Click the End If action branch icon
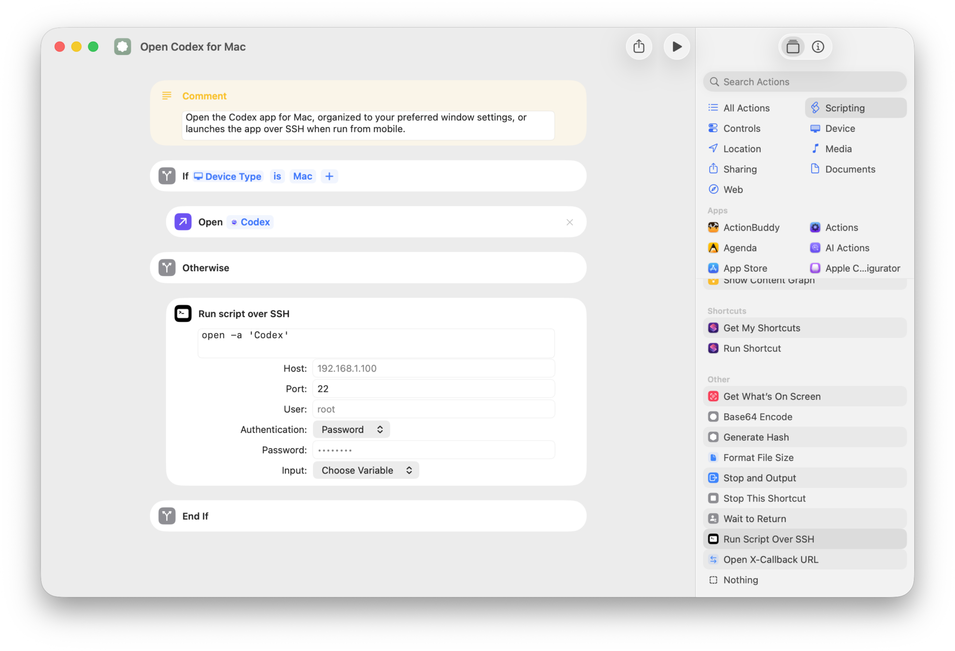Image resolution: width=955 pixels, height=651 pixels. (x=167, y=516)
